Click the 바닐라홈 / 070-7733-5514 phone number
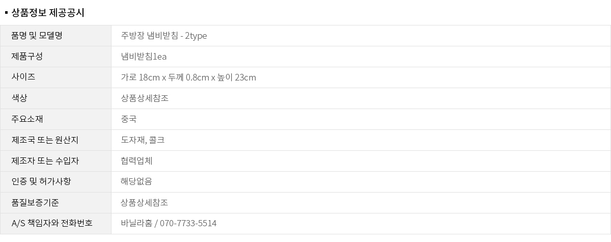The width and height of the screenshot is (611, 242). click(169, 224)
